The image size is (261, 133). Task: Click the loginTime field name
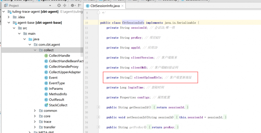pos(136,87)
